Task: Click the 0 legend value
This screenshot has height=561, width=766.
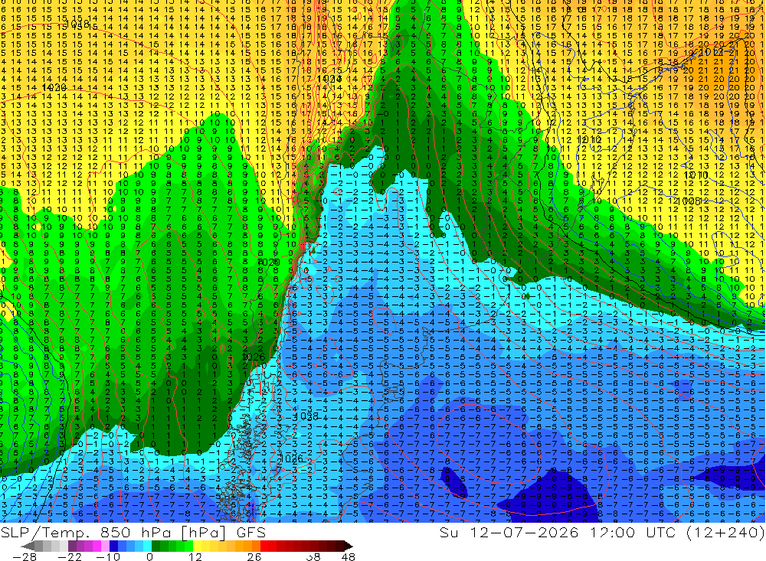Action: 149,557
